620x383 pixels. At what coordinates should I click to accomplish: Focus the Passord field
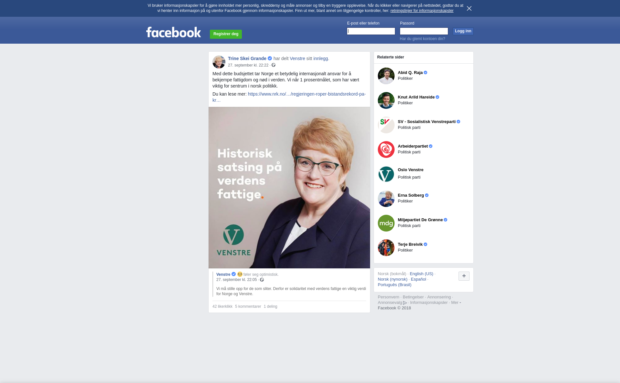point(424,31)
